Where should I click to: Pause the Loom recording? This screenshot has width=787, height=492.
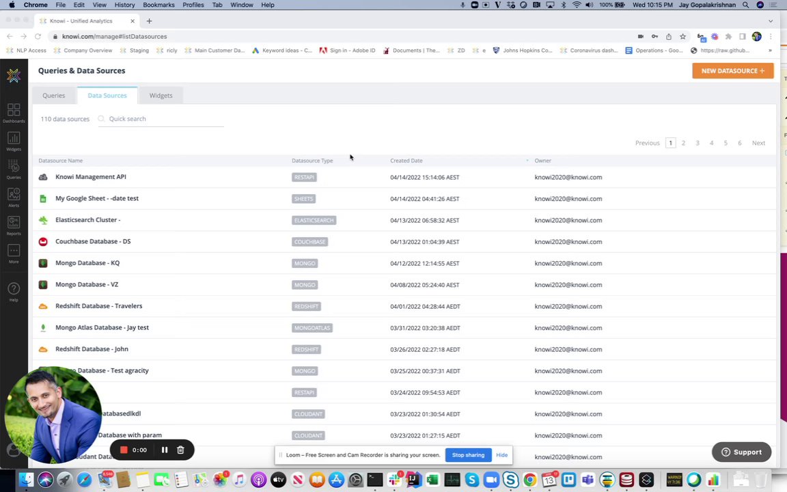click(164, 450)
